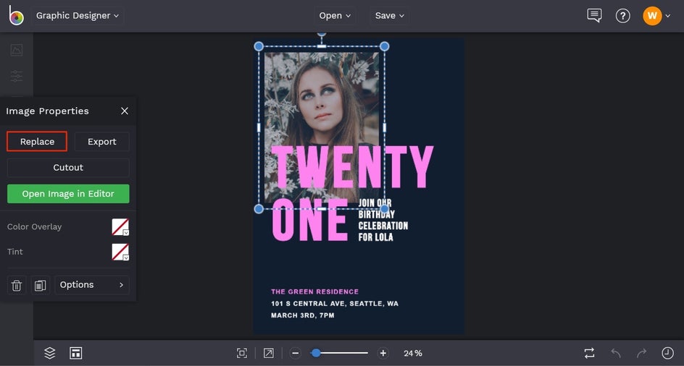Viewport: 684px width, 366px height.
Task: Click the bottom-right selection handle
Action: click(384, 209)
